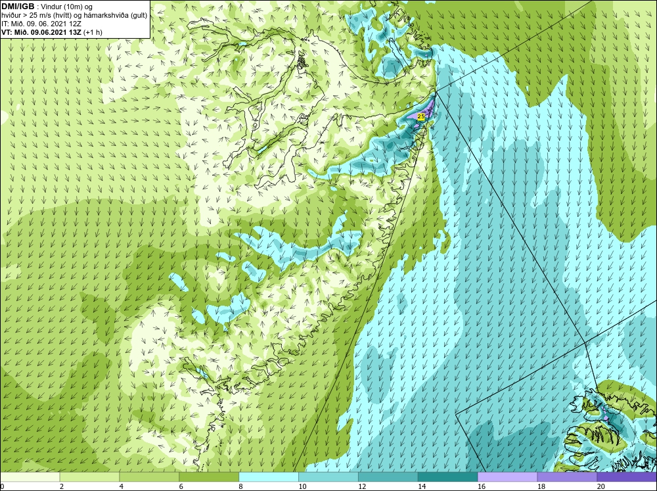The height and width of the screenshot is (491, 657).
Task: Select the 10–12 m/s turquoise swatch
Action: (x=328, y=477)
